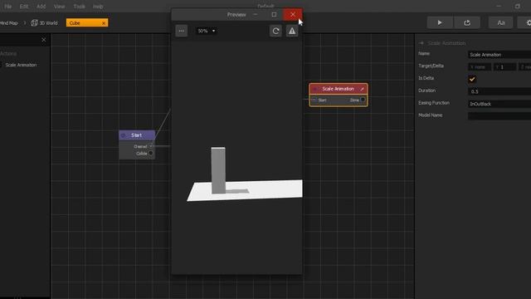Viewport: 531px width, 299px height.
Task: Click the Duration field showing 0.5
Action: (x=499, y=91)
